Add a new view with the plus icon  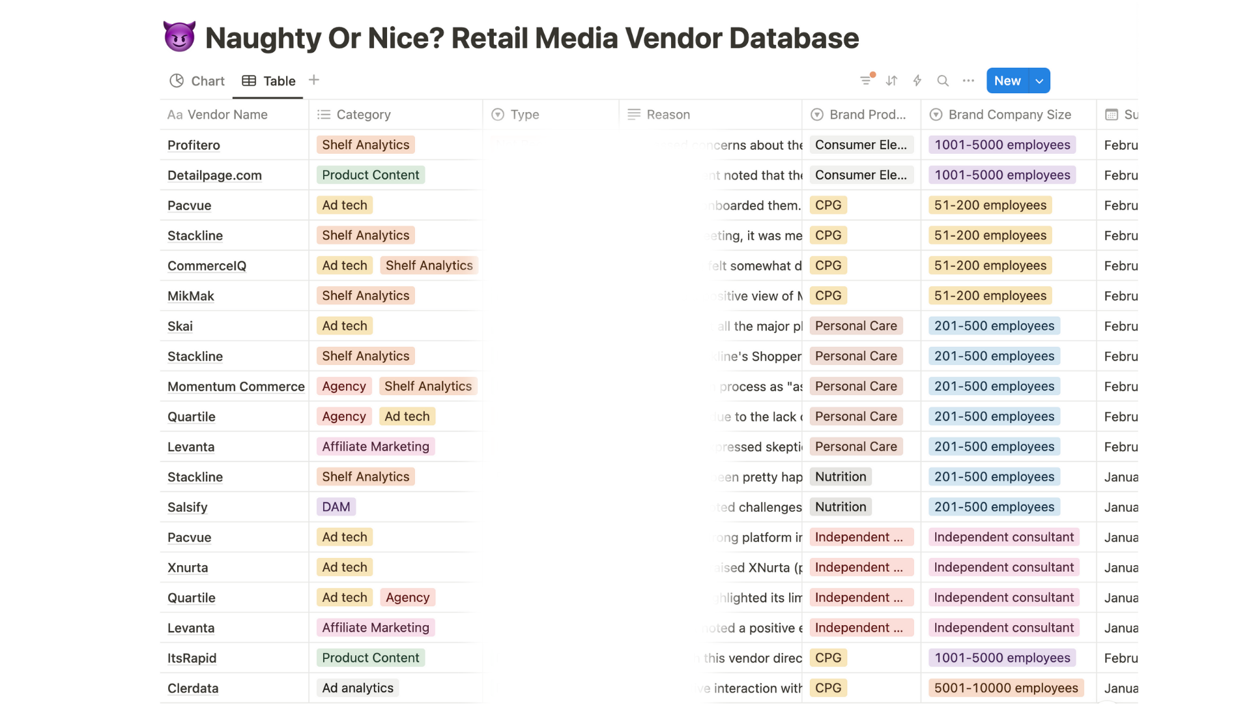(x=313, y=80)
